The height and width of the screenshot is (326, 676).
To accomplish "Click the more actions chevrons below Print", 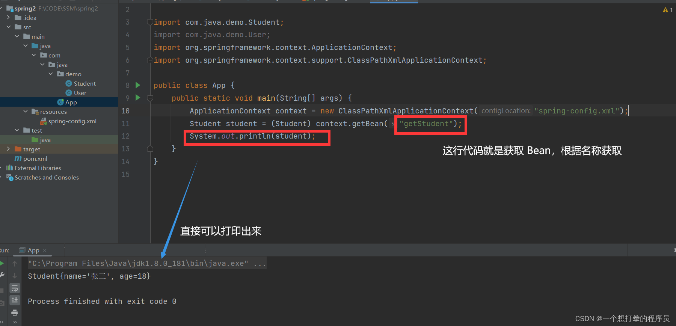I will (15, 322).
